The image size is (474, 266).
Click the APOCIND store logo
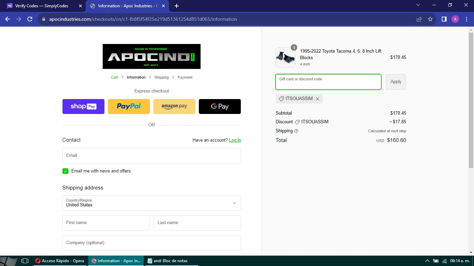coord(152,56)
